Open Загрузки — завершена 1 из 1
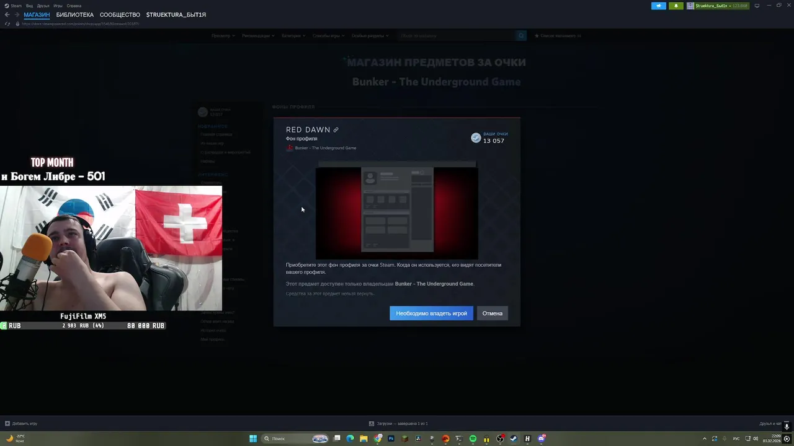 point(402,424)
